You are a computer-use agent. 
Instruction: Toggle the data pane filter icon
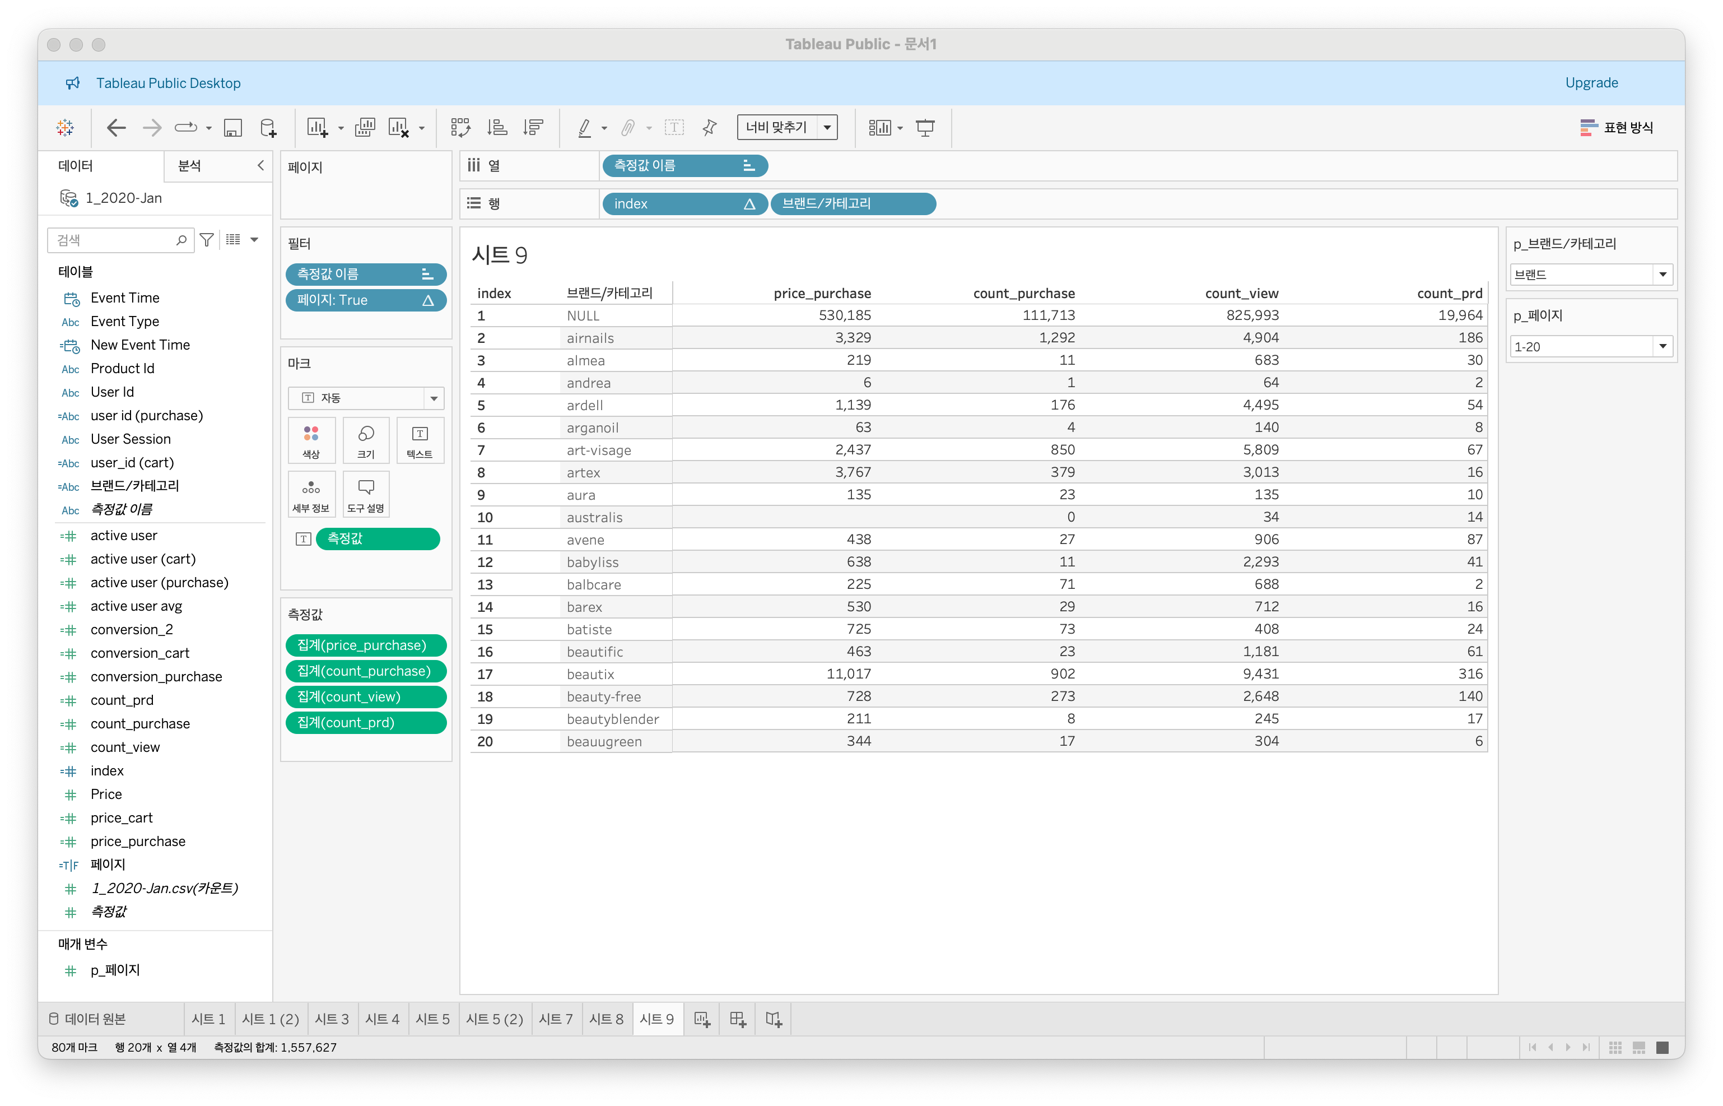(207, 240)
